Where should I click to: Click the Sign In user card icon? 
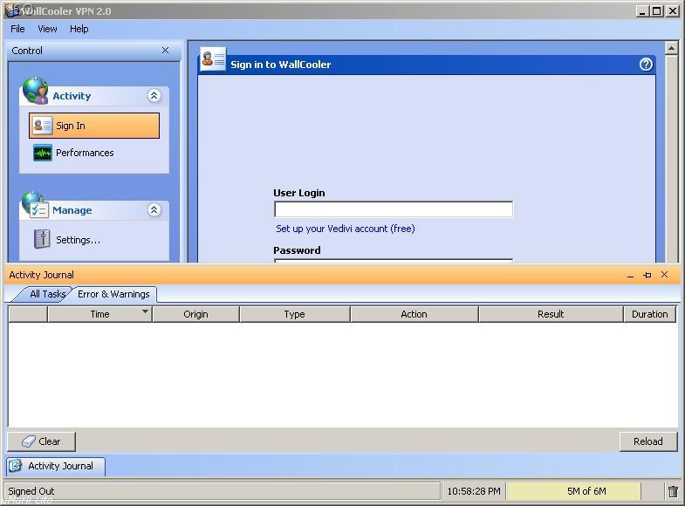coord(43,126)
